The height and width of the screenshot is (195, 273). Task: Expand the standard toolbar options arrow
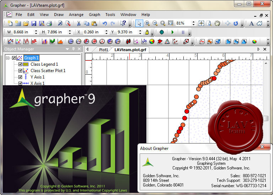[x=130, y=25]
